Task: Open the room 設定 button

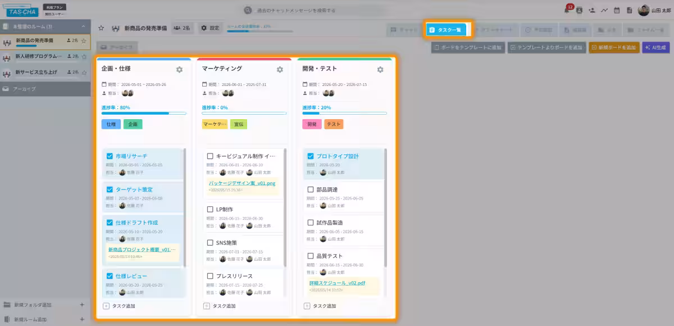Action: 211,28
